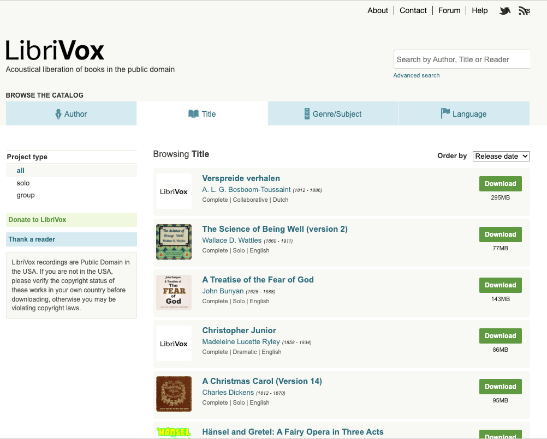This screenshot has height=439, width=547.
Task: Click the 95MB file size text
Action: (500, 400)
